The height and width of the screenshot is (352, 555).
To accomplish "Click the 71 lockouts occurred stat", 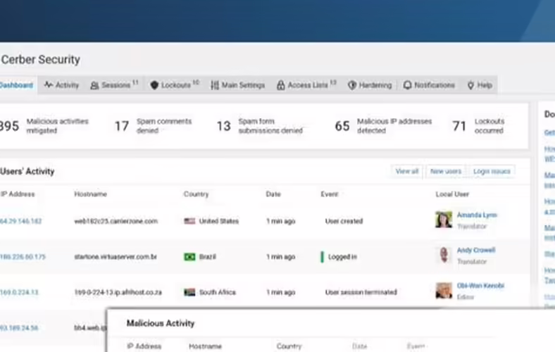I will [478, 126].
